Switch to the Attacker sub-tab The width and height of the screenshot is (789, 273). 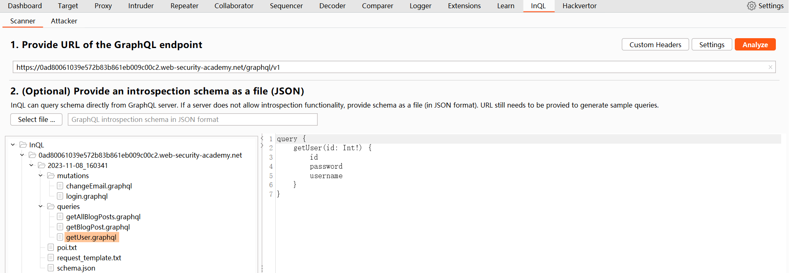[x=64, y=21]
